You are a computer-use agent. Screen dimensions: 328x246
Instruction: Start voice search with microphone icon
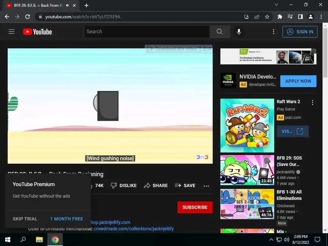pyautogui.click(x=239, y=32)
